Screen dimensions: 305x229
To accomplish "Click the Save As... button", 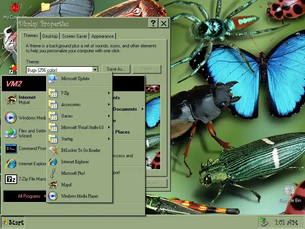I will pos(116,69).
